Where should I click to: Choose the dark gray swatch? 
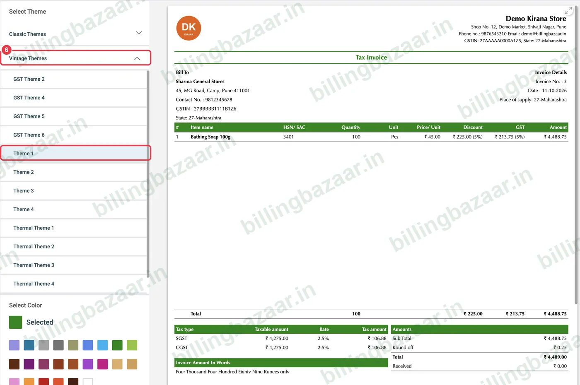(x=58, y=345)
